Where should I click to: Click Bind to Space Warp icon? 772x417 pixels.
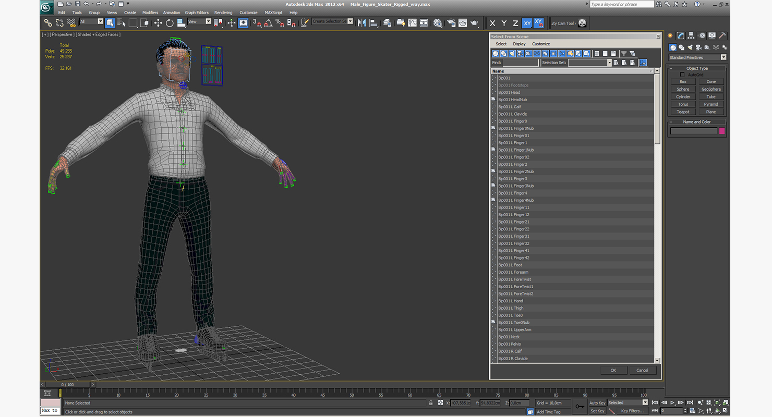[71, 22]
